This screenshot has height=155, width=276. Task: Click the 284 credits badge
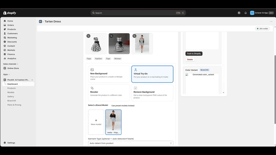[x=263, y=29]
